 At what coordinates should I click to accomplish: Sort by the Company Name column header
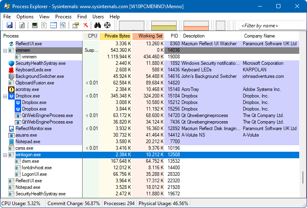(x=270, y=36)
